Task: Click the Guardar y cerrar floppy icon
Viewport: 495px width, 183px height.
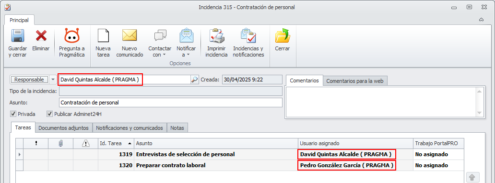Action: [18, 35]
